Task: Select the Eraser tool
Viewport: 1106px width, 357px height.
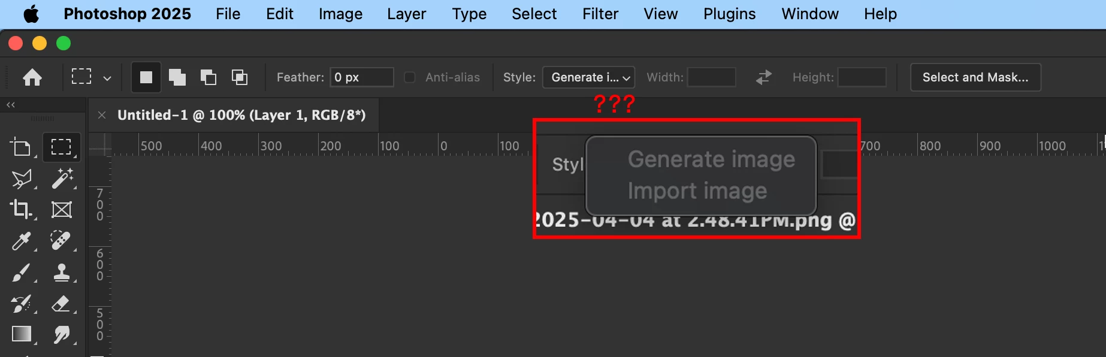Action: pyautogui.click(x=61, y=304)
